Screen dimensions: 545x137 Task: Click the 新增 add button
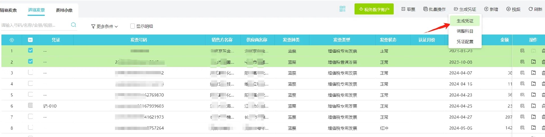click(x=491, y=9)
